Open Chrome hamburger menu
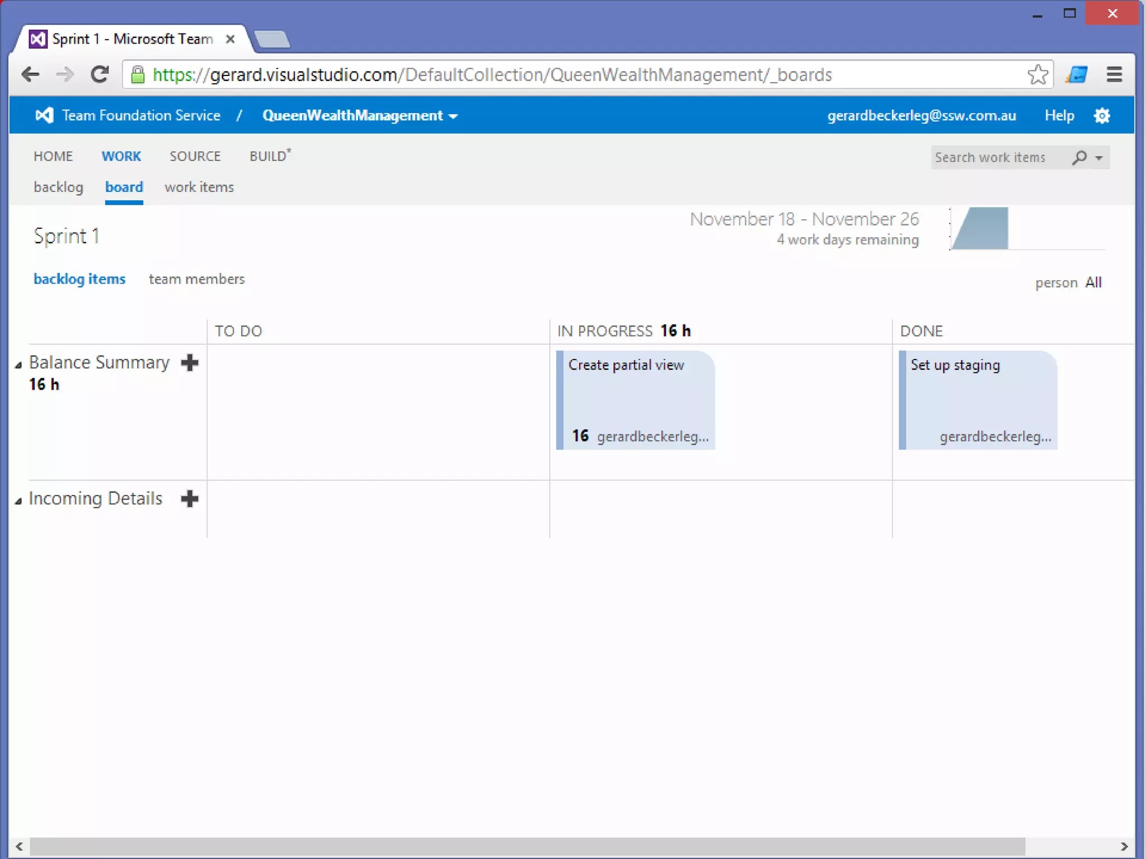This screenshot has height=859, width=1146. 1114,74
